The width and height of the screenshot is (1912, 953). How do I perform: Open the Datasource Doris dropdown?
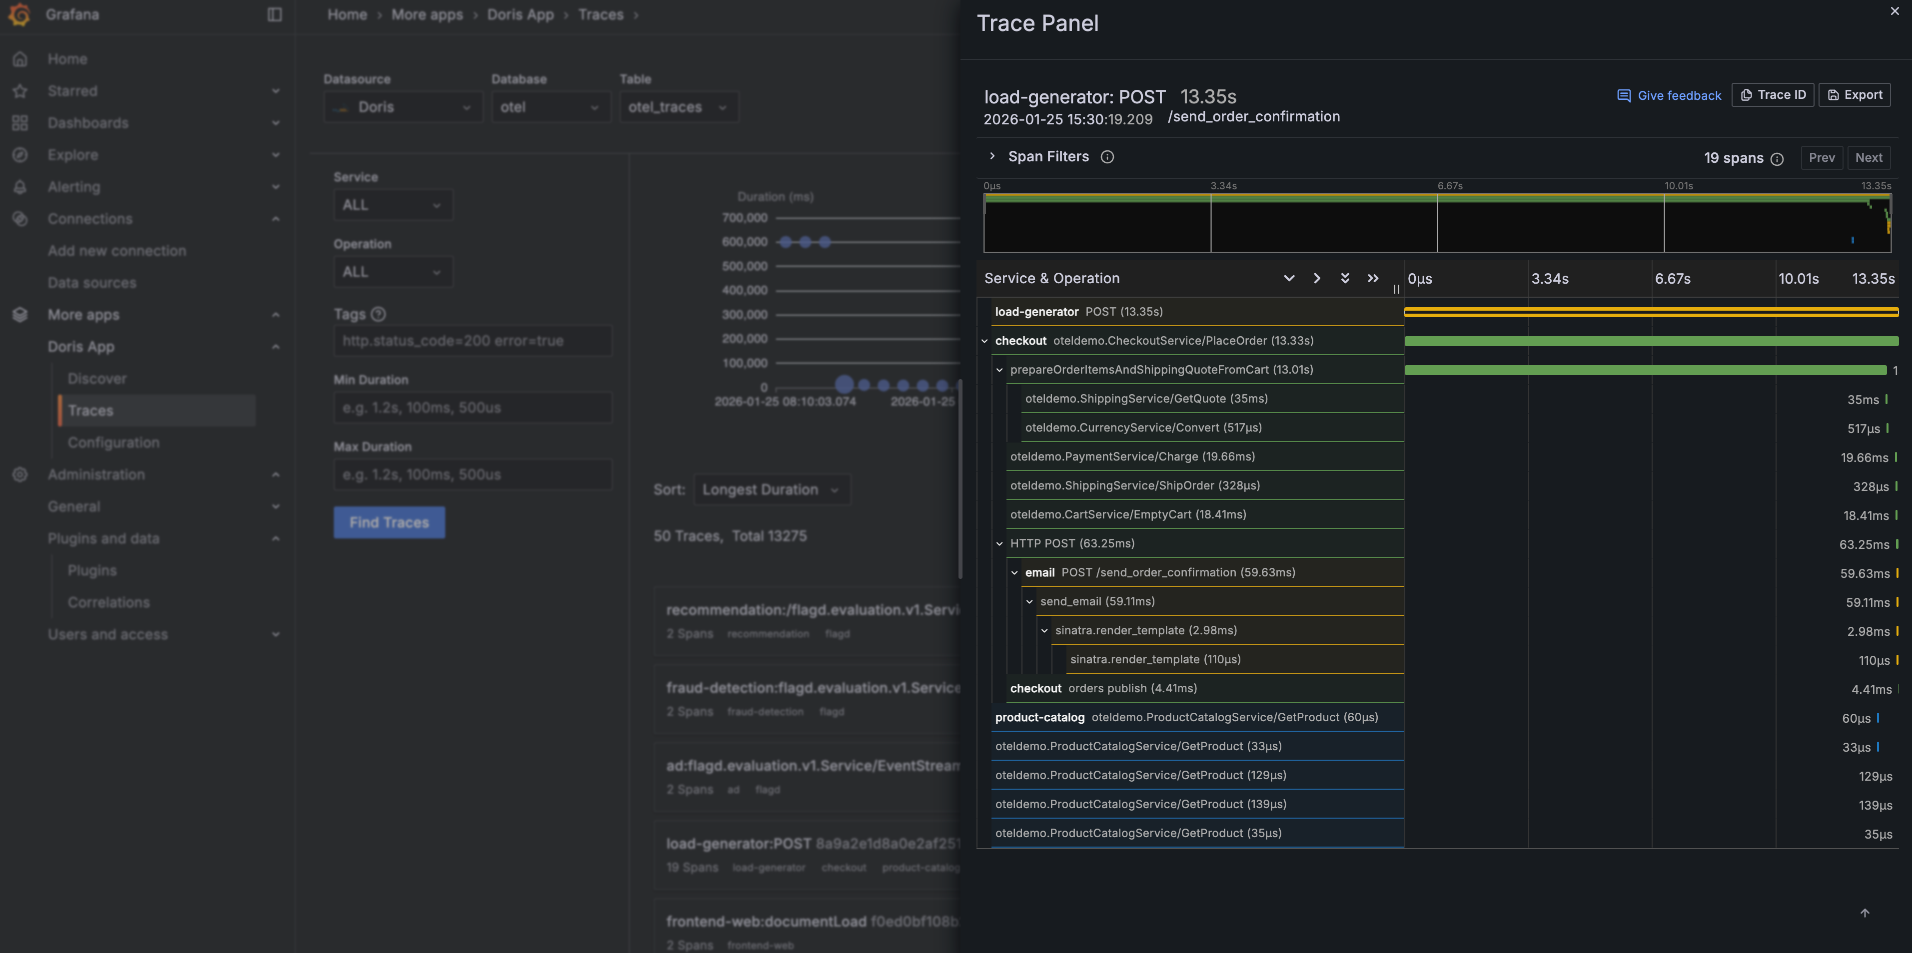point(403,107)
